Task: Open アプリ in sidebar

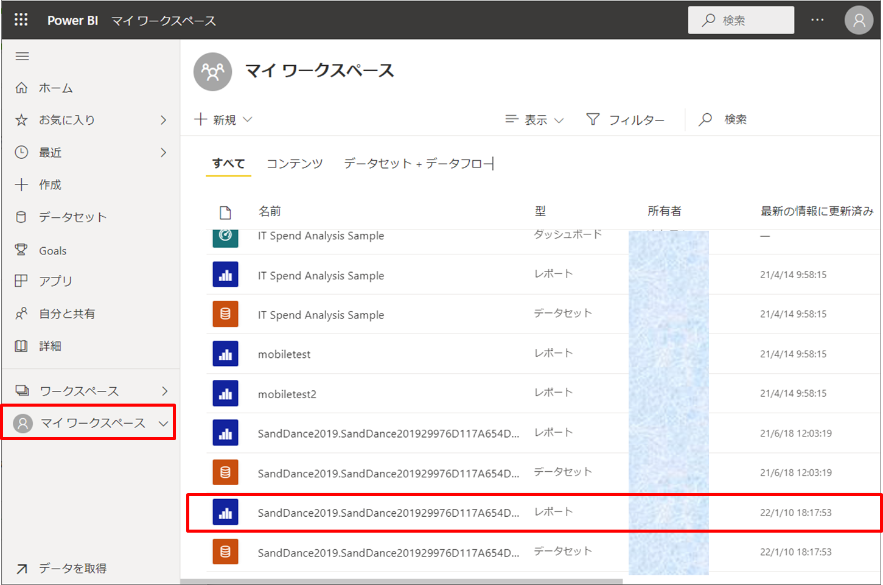Action: pos(55,281)
